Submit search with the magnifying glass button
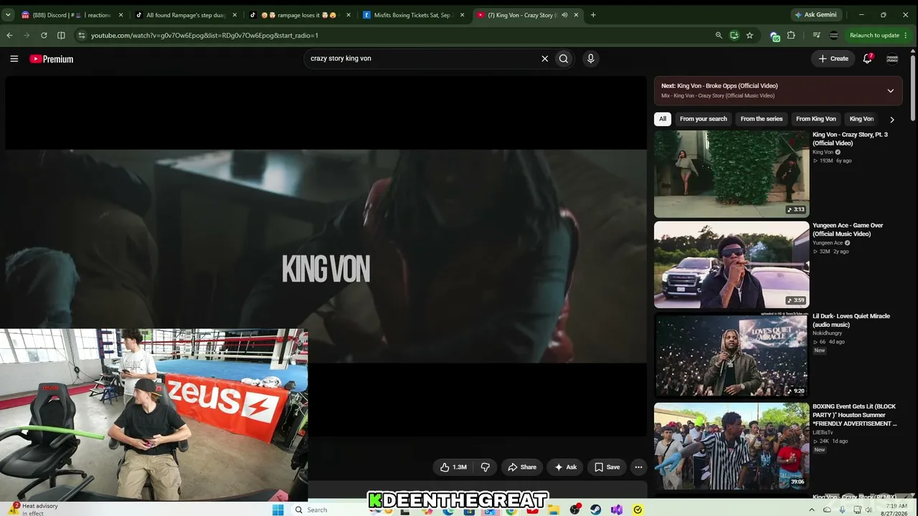 pos(564,59)
